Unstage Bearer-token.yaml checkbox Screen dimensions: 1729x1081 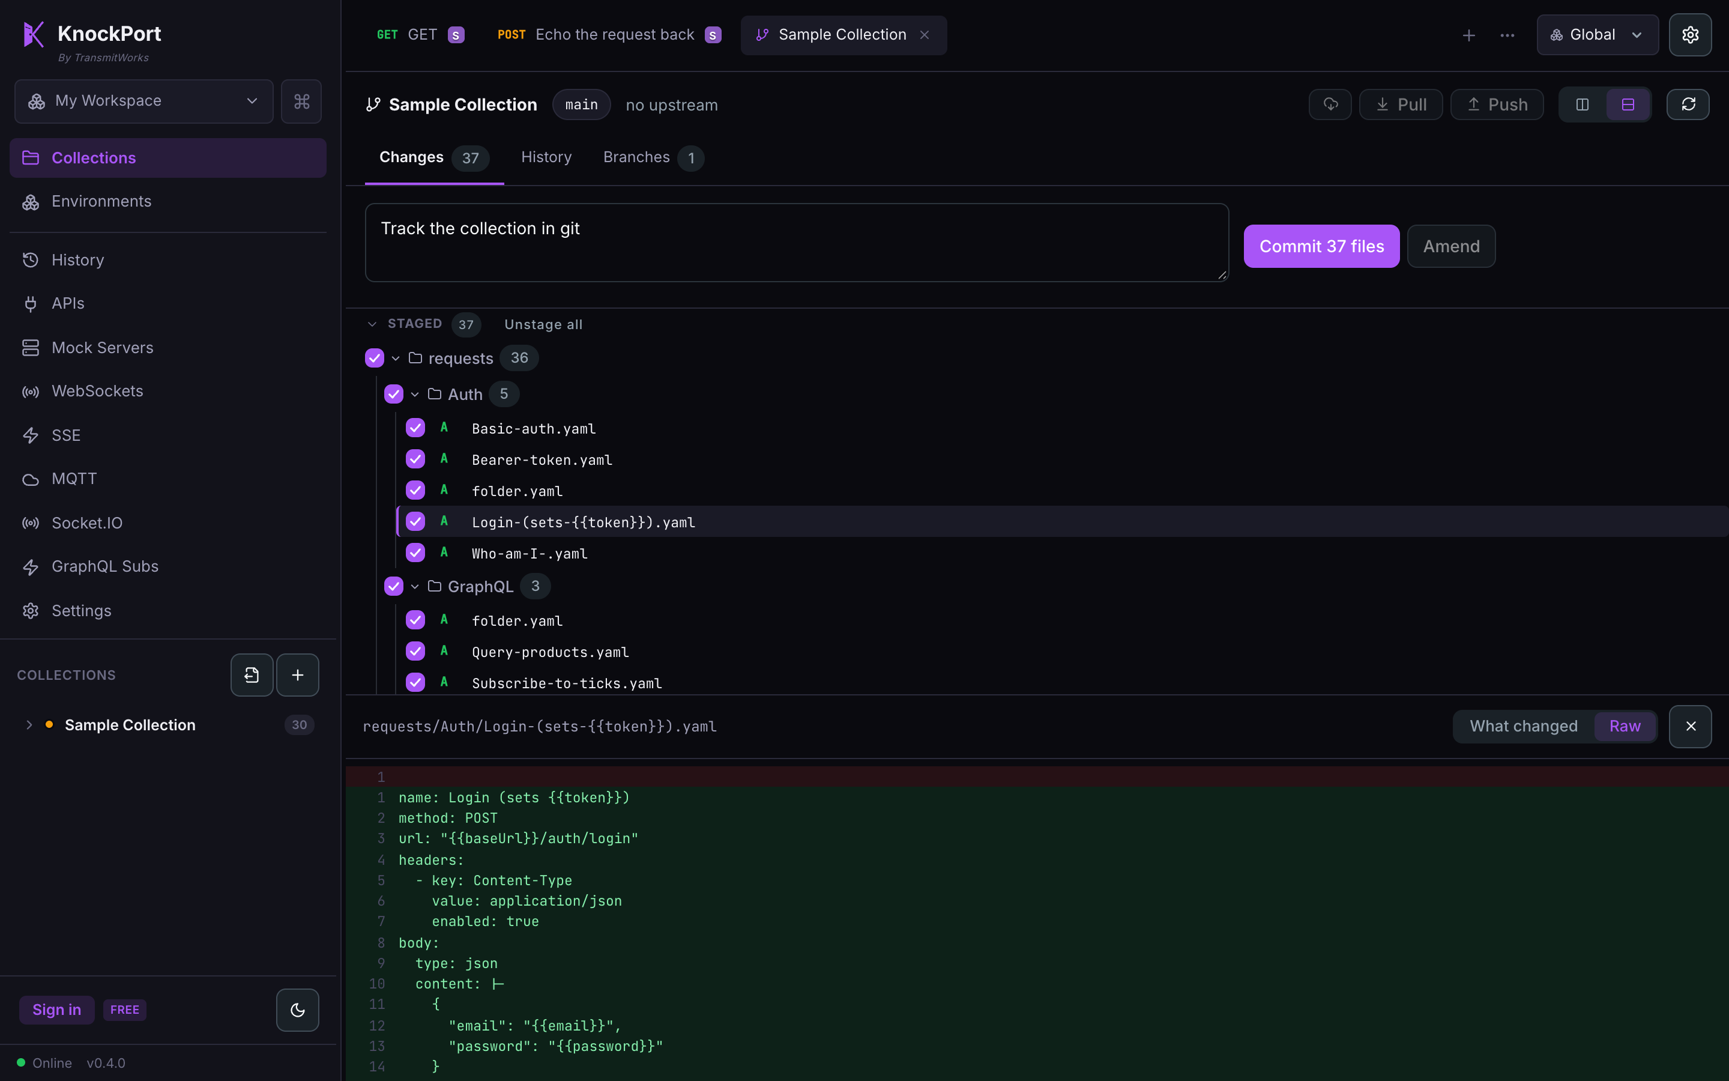[415, 459]
